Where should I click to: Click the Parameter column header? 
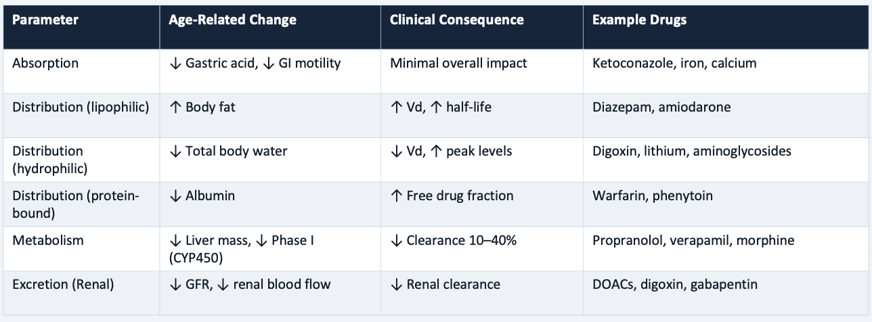(45, 20)
